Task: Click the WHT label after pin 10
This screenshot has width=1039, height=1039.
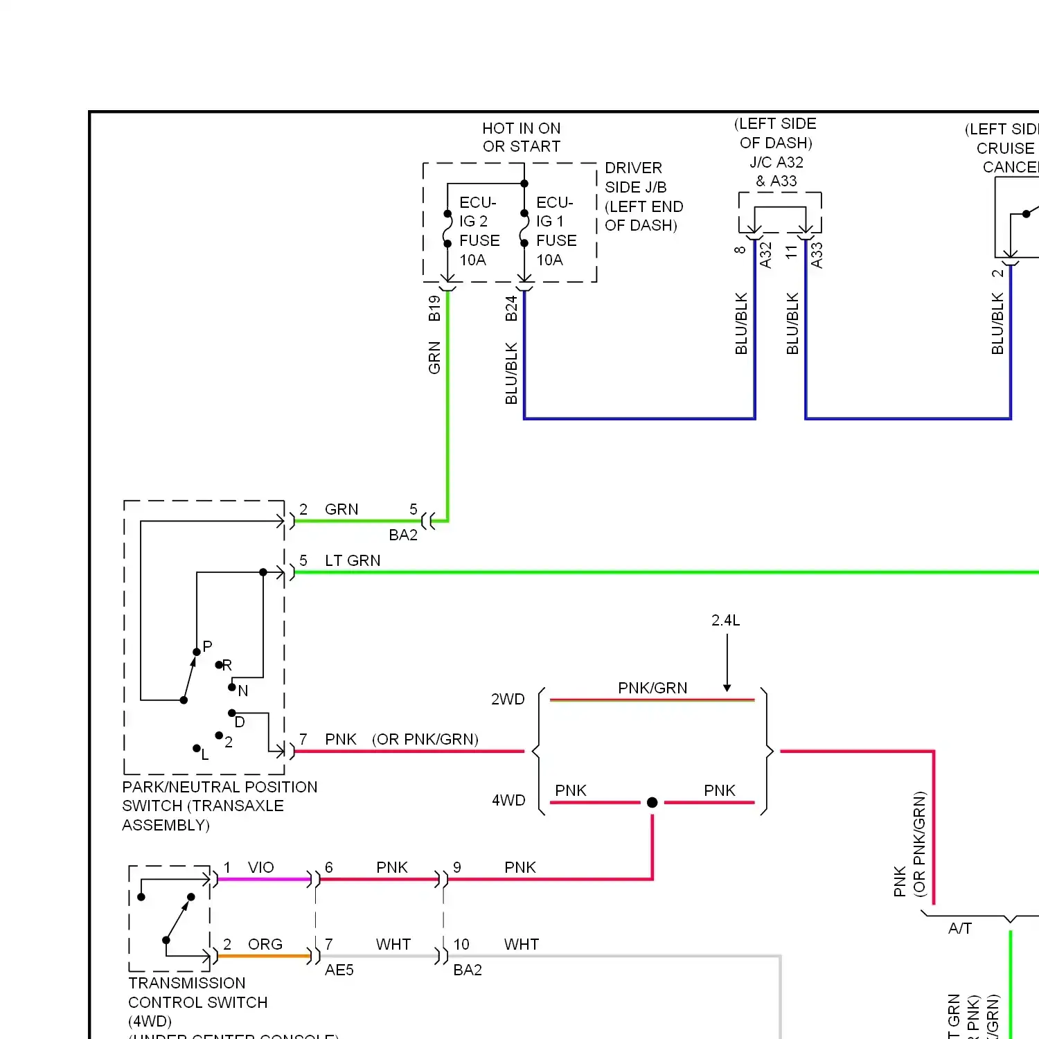Action: 522,944
